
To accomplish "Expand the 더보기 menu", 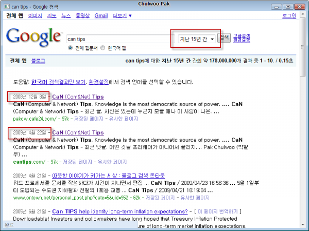I will tap(122, 15).
